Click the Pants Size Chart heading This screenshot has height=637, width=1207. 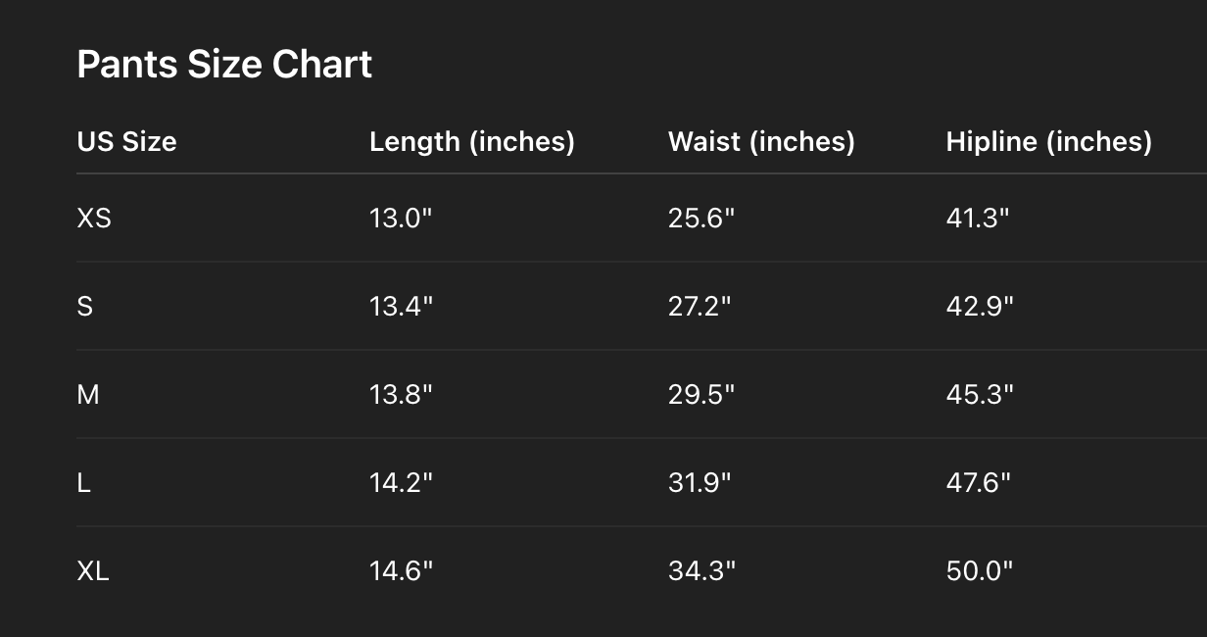coord(224,65)
